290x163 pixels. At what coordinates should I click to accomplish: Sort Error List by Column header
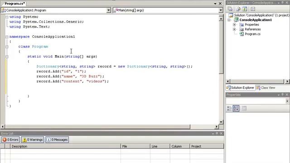coord(180,146)
